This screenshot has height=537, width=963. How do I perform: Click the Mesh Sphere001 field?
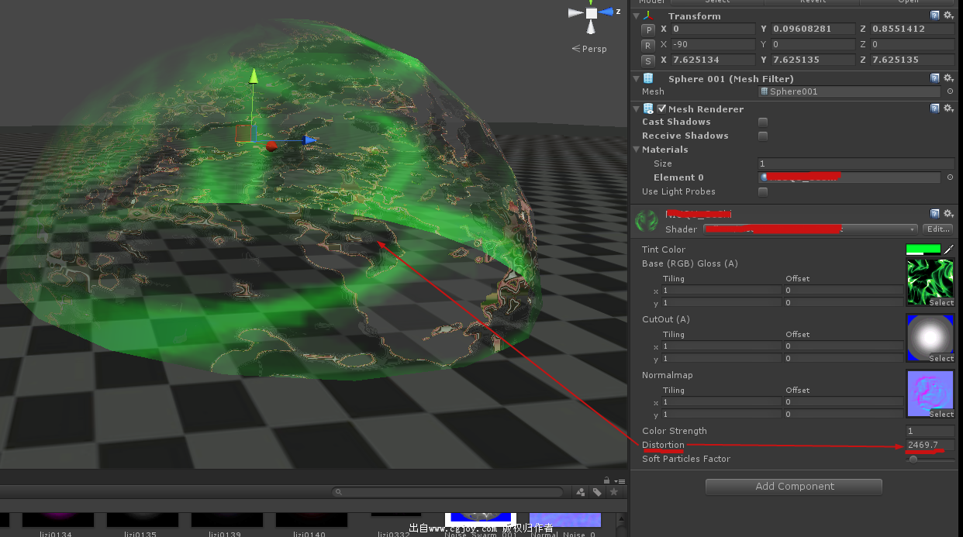(850, 91)
